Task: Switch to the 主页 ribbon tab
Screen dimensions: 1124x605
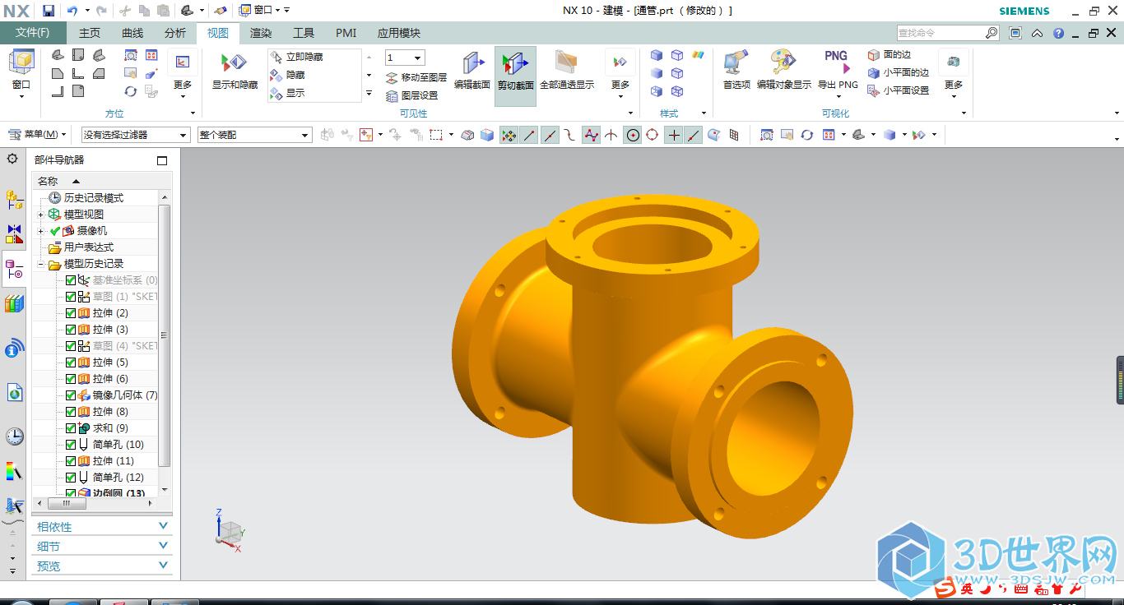Action: click(x=89, y=33)
